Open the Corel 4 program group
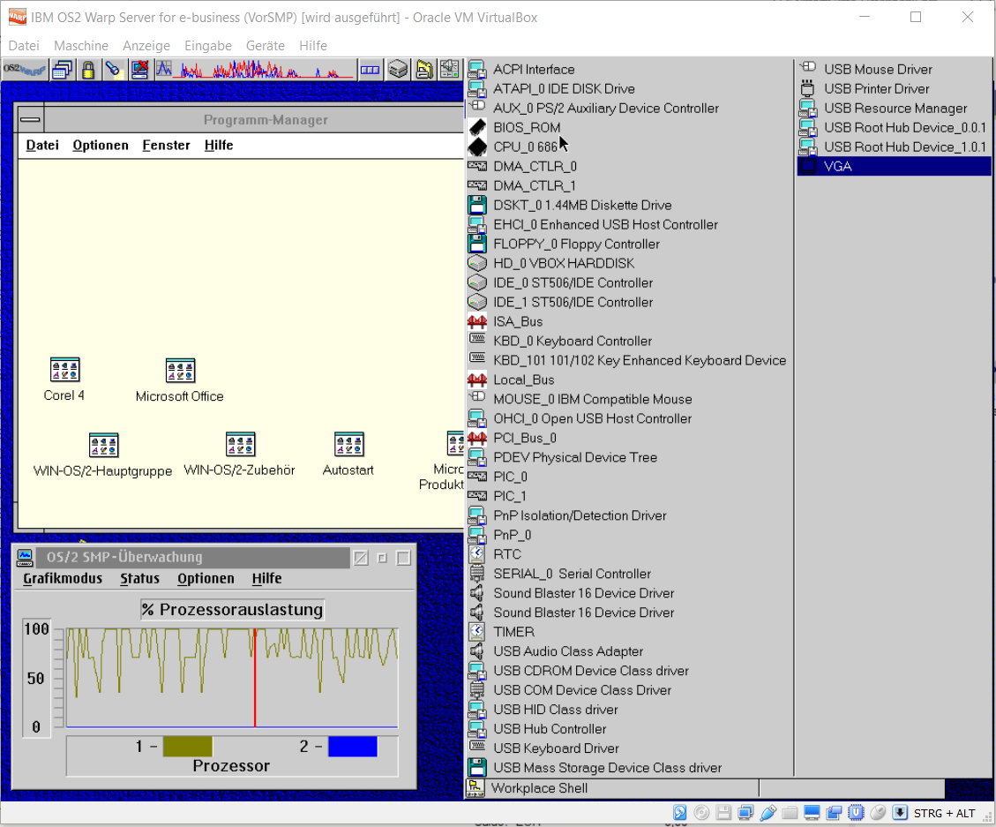This screenshot has width=996, height=827. click(64, 380)
